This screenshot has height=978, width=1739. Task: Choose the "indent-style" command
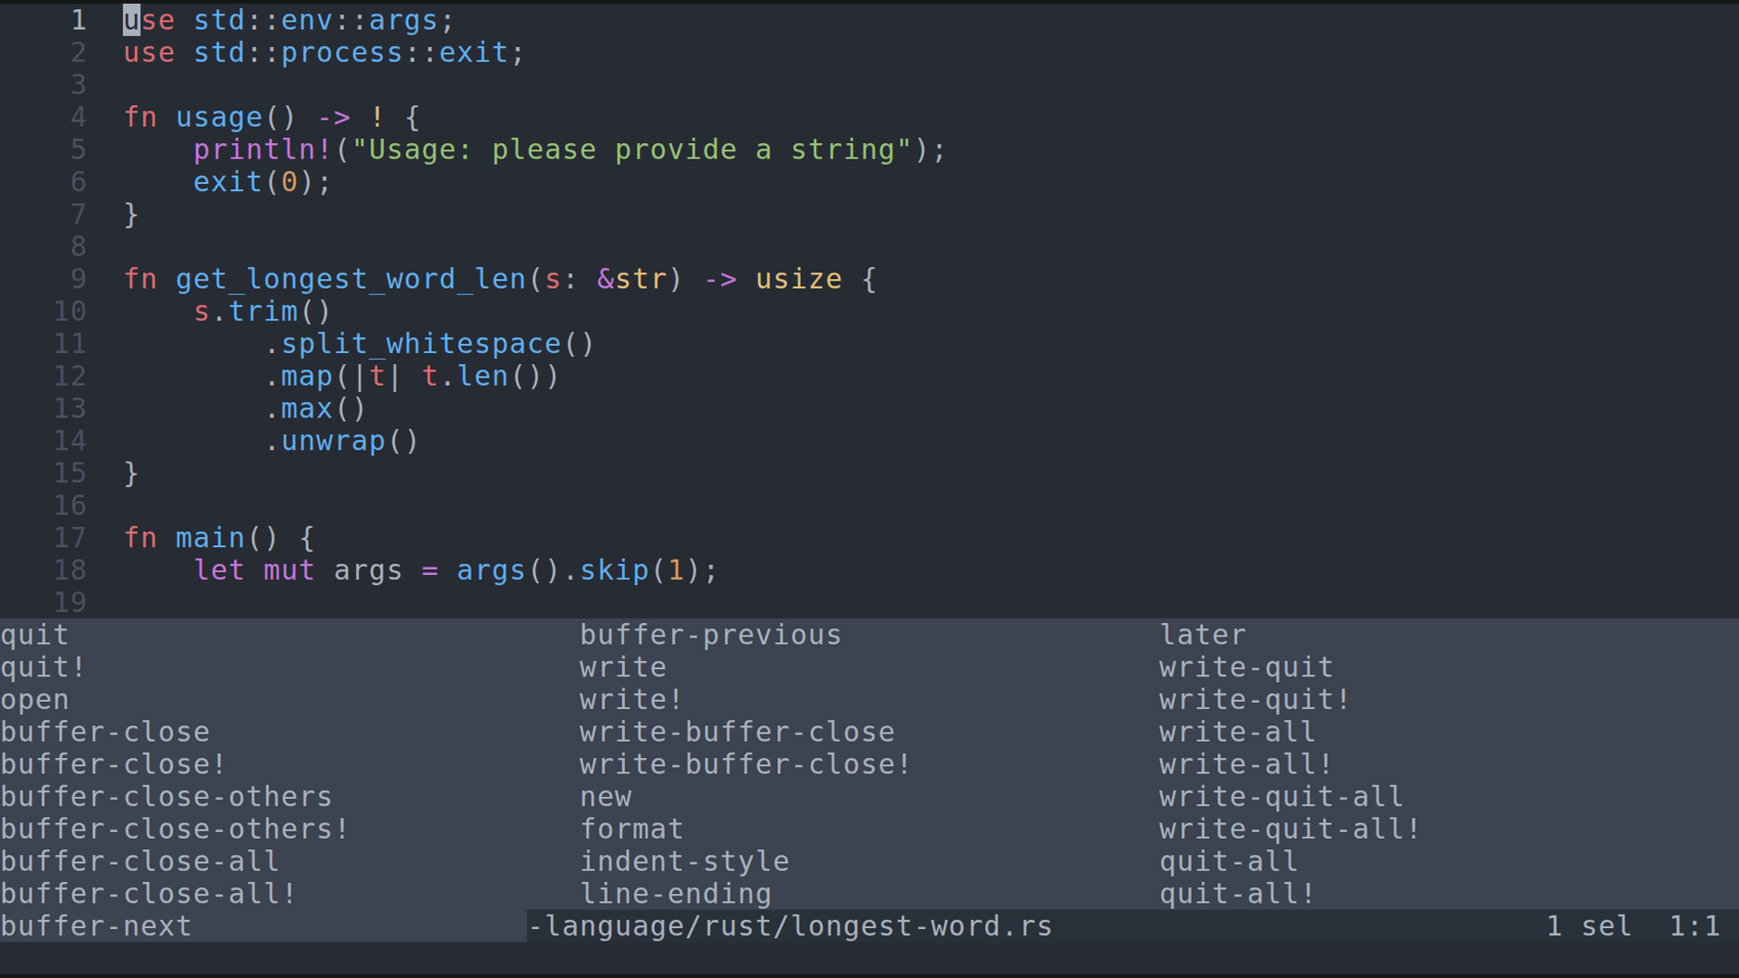684,861
